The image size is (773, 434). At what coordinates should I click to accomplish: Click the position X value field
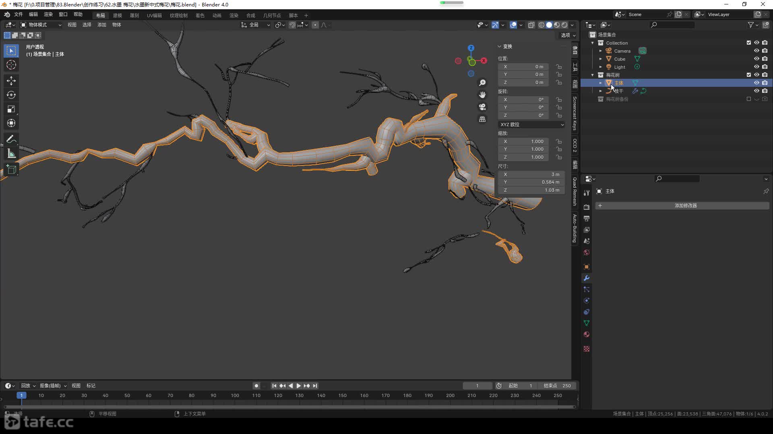click(x=523, y=67)
